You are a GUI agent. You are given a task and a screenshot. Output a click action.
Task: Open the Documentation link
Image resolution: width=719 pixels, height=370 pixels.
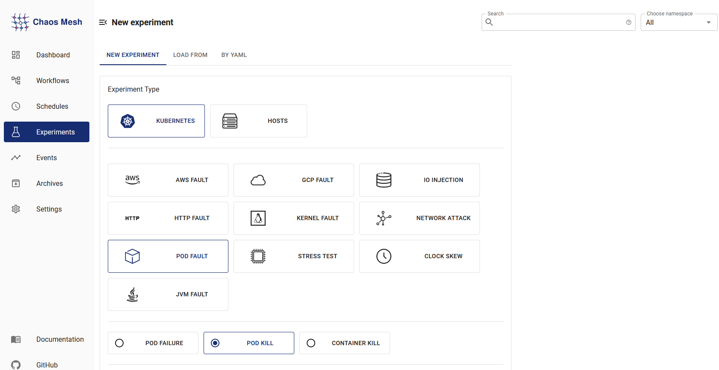point(47,339)
